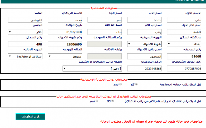
Task: Click رقم هوية الاحوال field showing 22006690
Action: coord(65,44)
